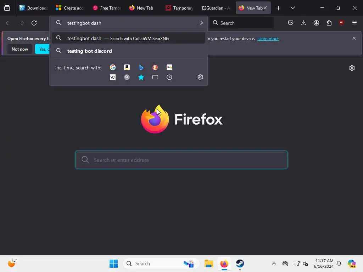The height and width of the screenshot is (272, 363).
Task: Search this time with Amazon icon
Action: pyautogui.click(x=127, y=67)
